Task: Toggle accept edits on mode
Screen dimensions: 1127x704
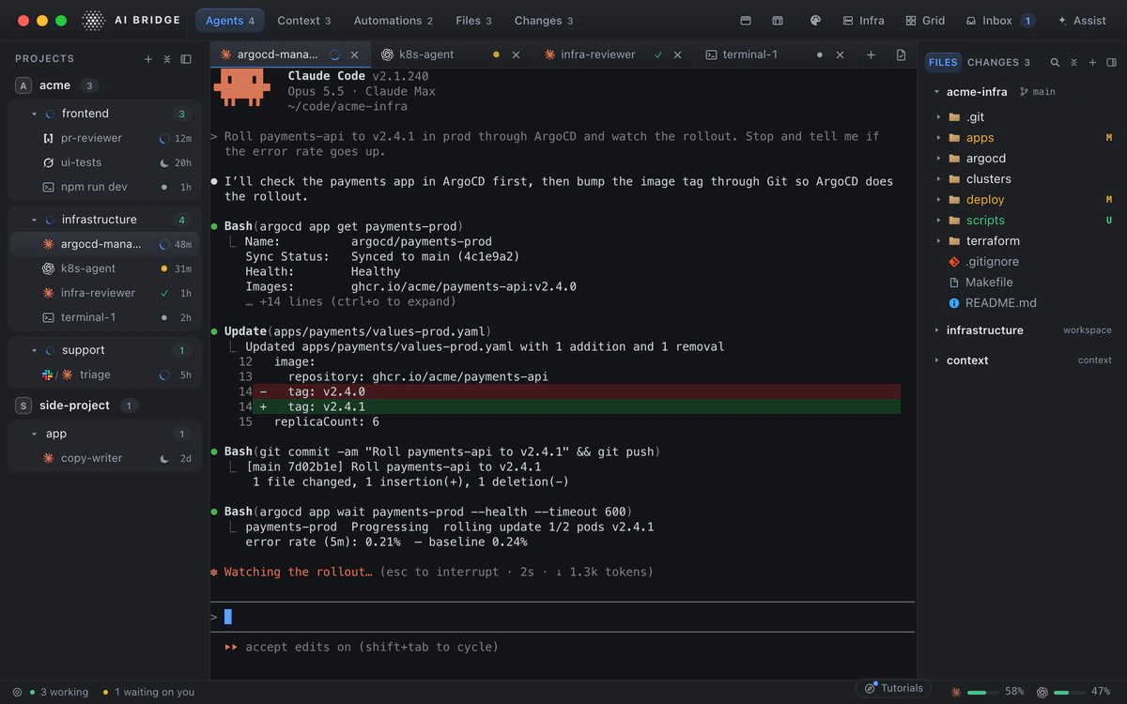Action: [362, 647]
